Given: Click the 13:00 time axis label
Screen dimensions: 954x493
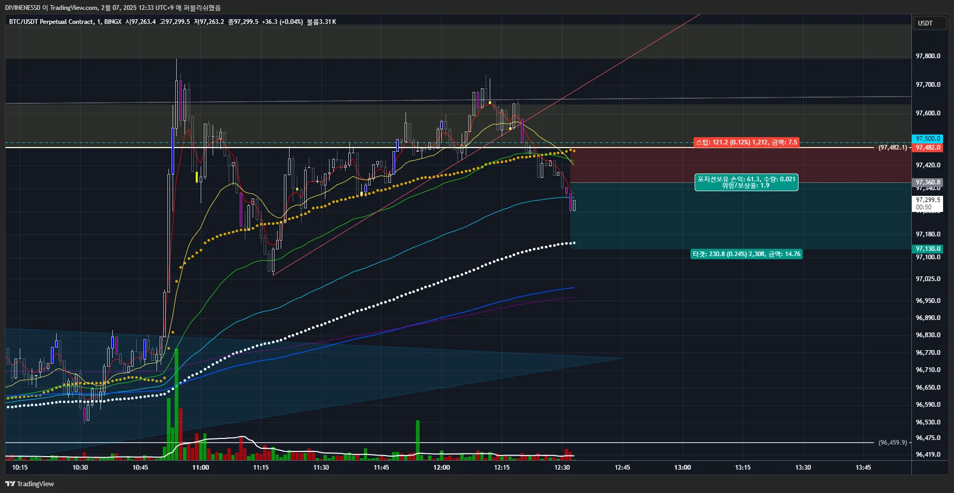Looking at the screenshot, I should pyautogui.click(x=683, y=468).
